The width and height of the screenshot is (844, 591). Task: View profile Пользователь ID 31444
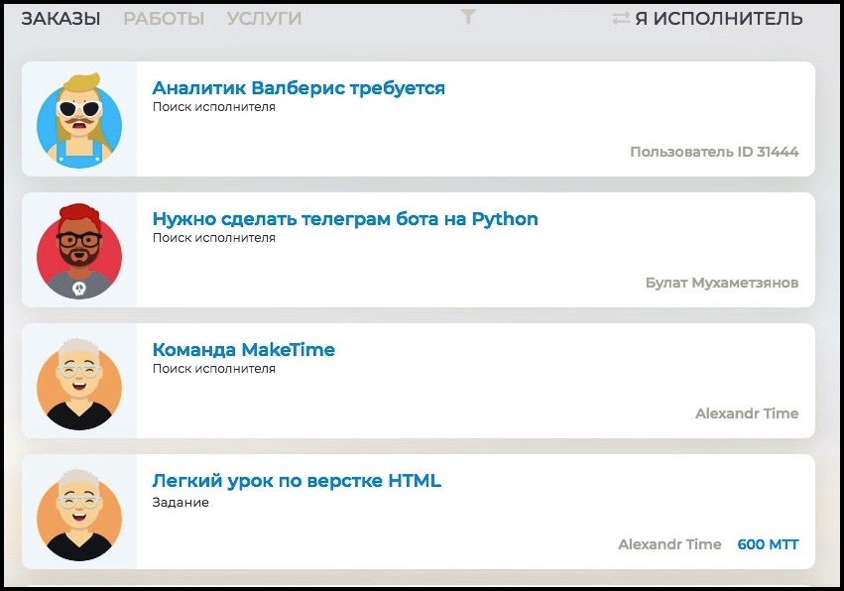[x=714, y=152]
